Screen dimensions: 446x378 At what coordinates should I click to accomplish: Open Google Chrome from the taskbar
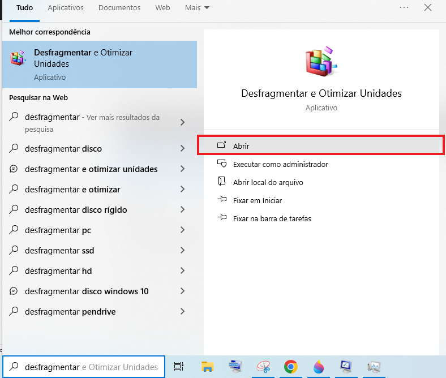[291, 367]
